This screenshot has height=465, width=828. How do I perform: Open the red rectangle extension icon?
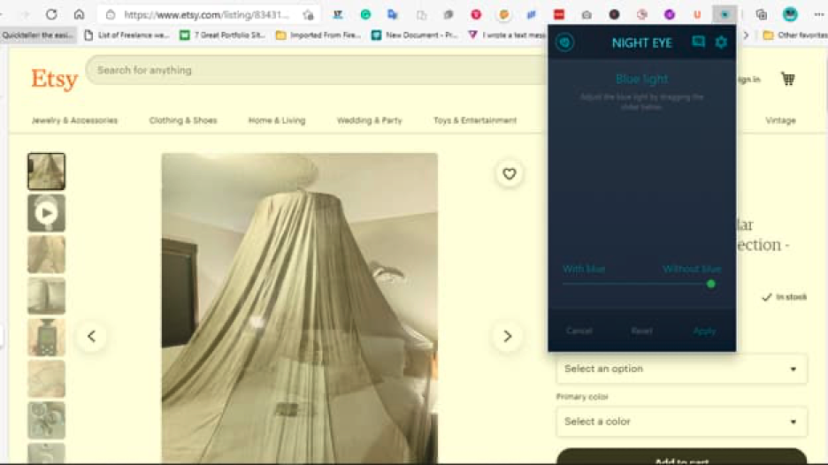(x=559, y=15)
